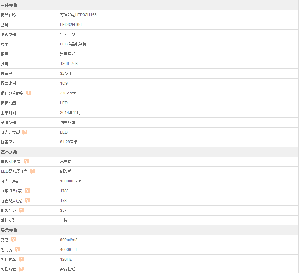Screen dimensions: 299x273
Task: Click the 背光灯类型 label
Action: [x=10, y=132]
